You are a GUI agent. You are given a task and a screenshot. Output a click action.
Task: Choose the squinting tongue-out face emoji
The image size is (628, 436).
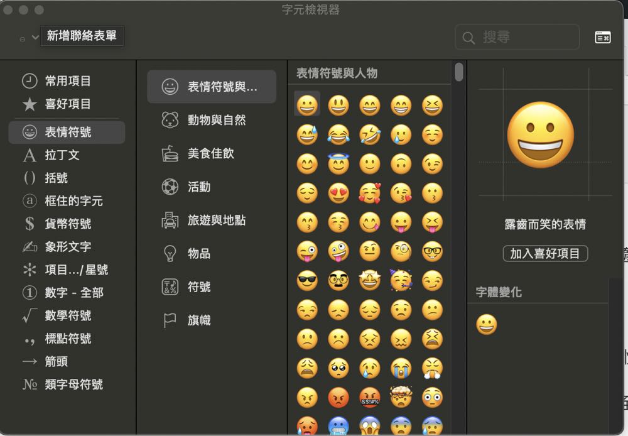[x=432, y=222]
